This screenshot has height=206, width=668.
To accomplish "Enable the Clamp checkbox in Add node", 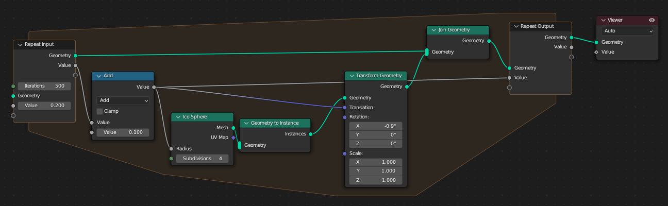I will pyautogui.click(x=100, y=111).
